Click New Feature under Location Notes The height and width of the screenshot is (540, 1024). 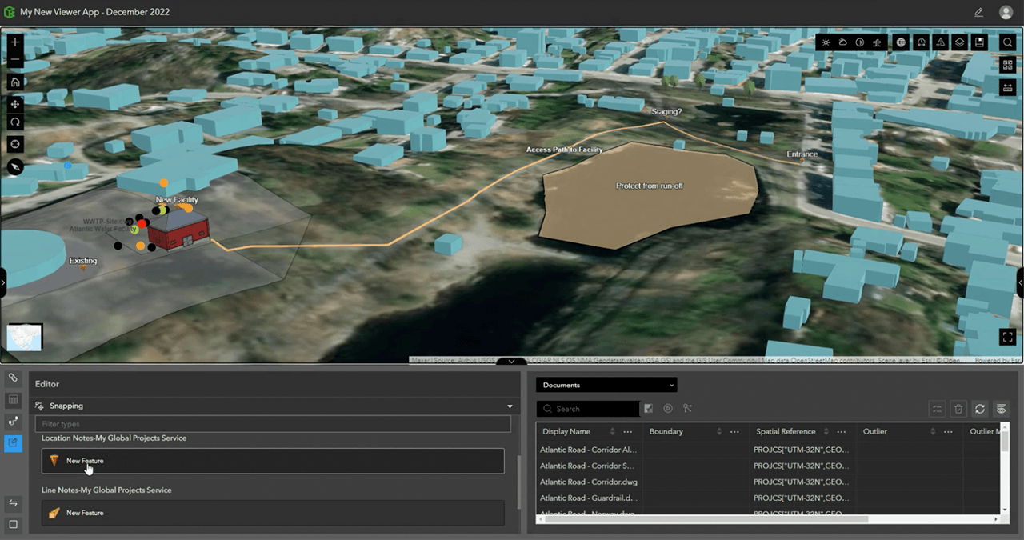tap(272, 461)
